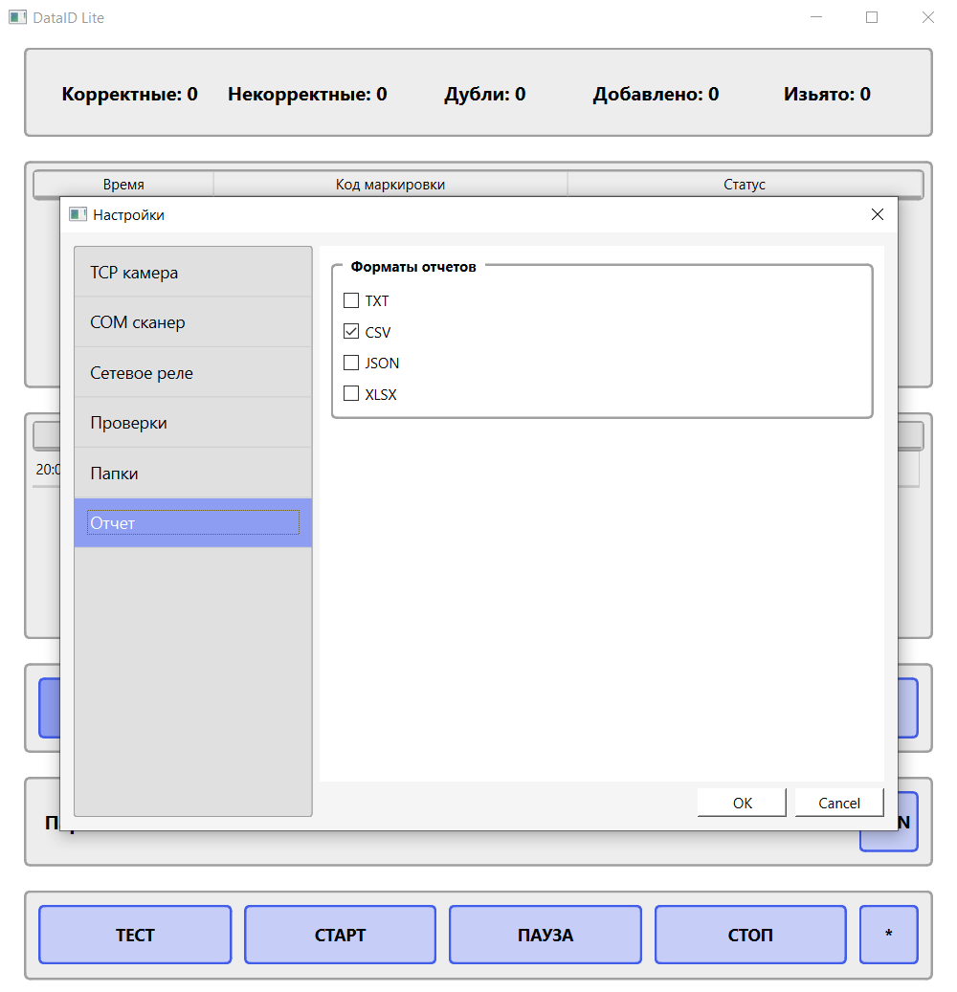957x992 pixels.
Task: Click the DataID Lite app icon in title bar
Action: 17,16
